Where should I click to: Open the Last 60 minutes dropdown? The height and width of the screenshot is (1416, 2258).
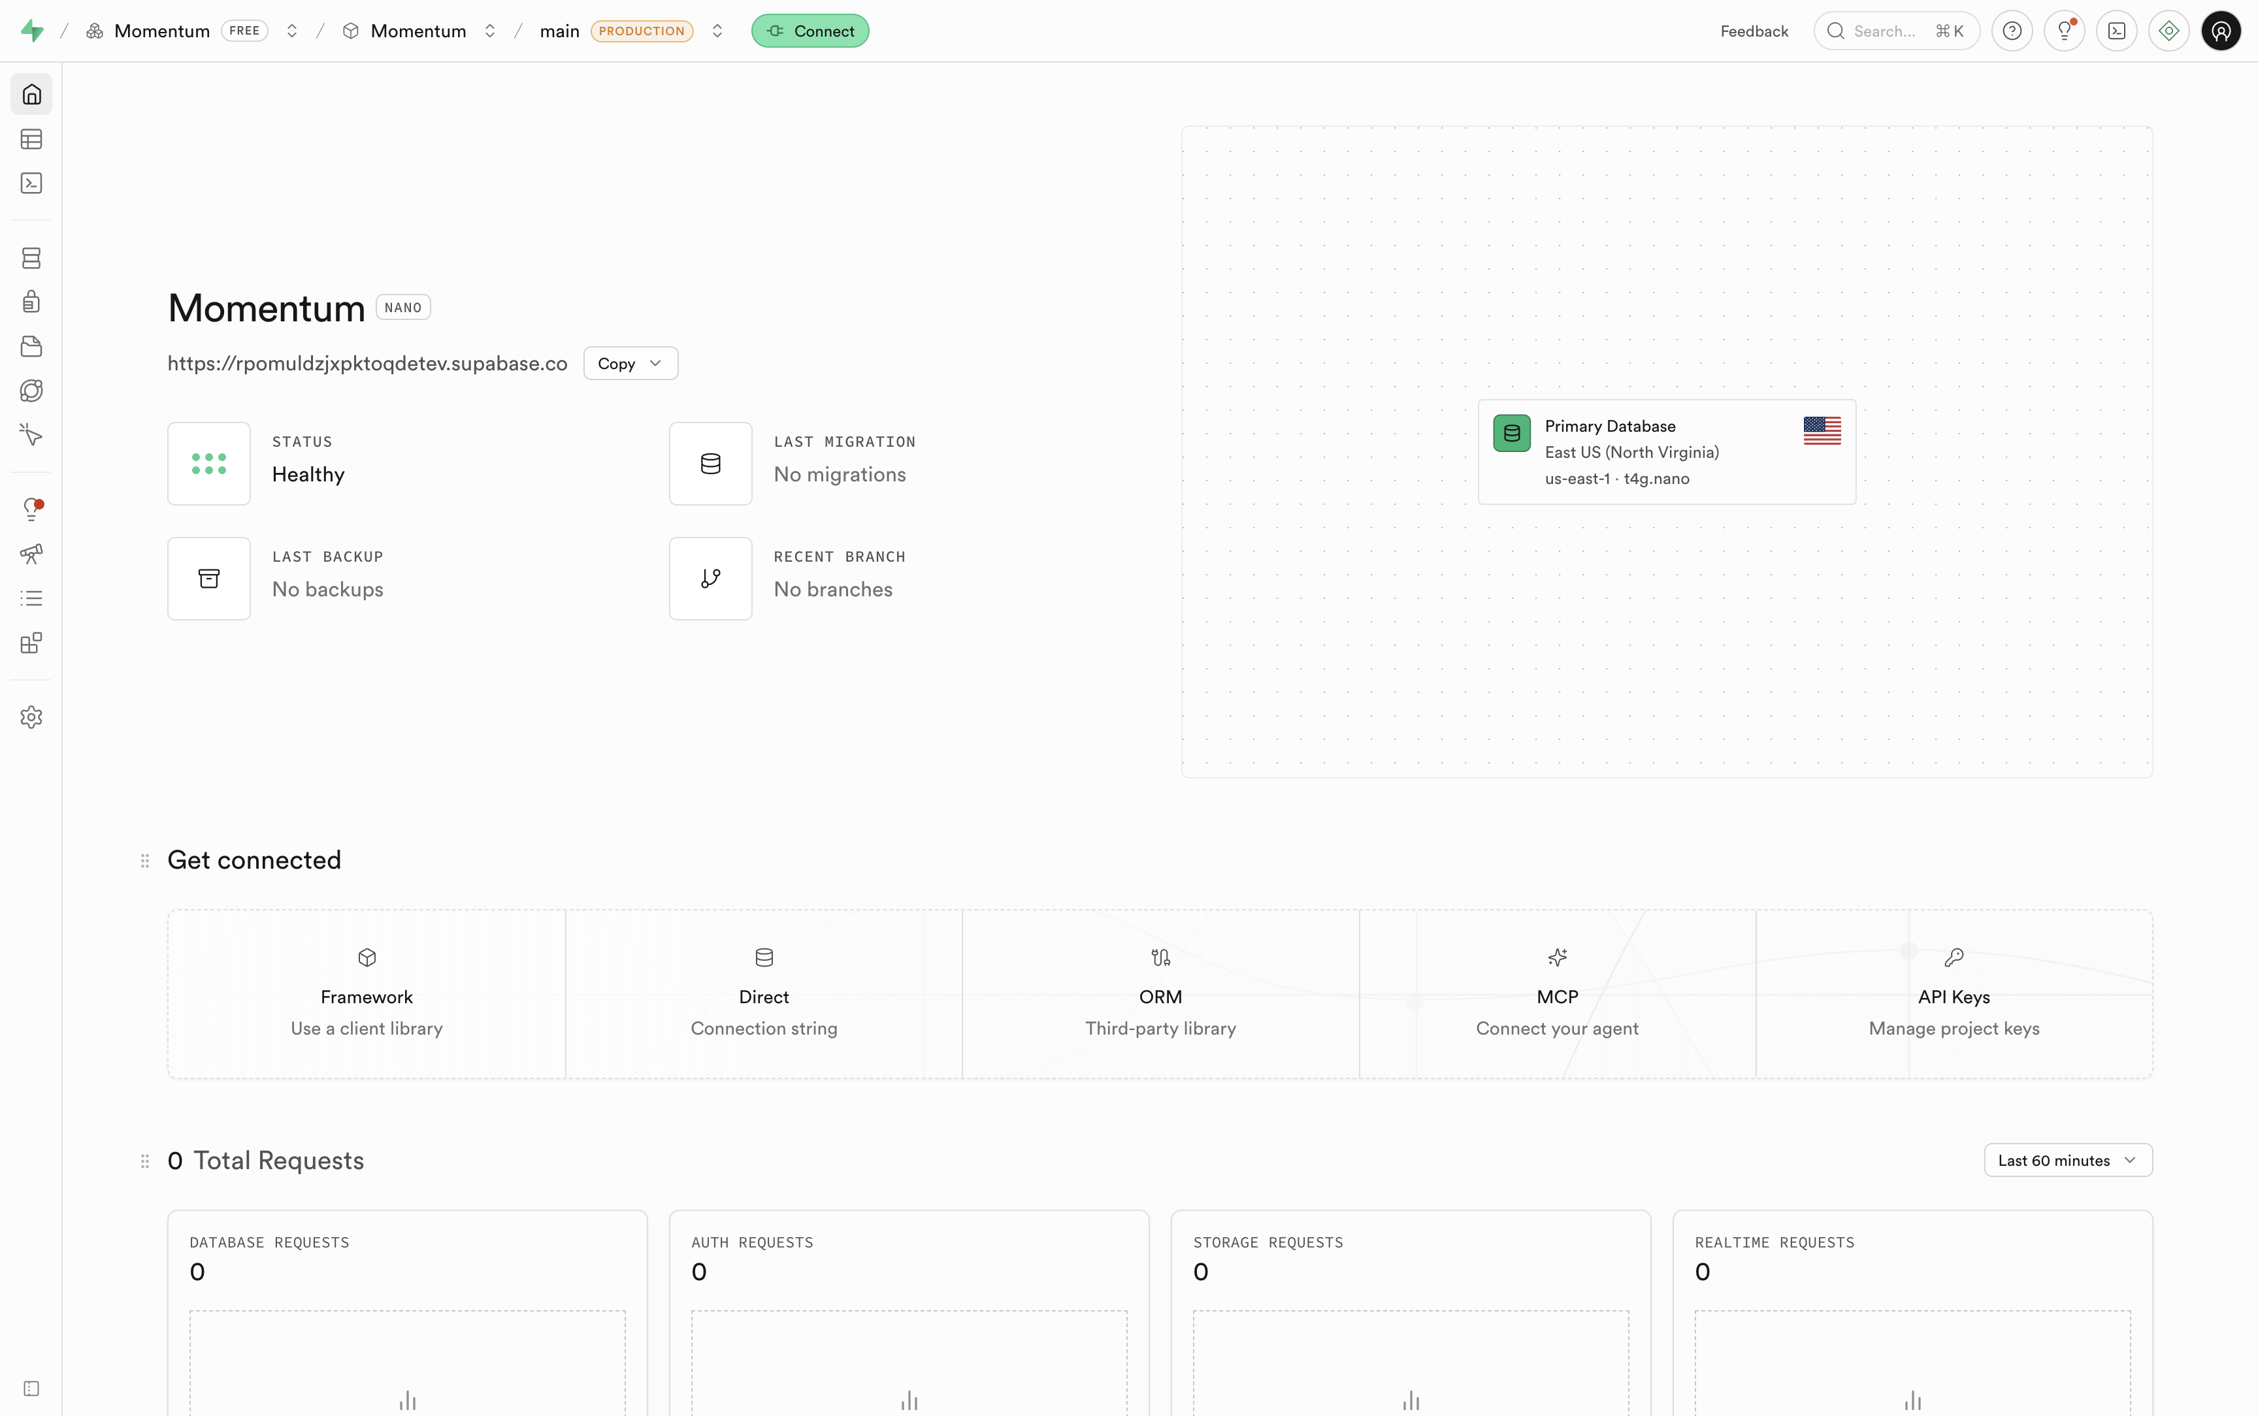[x=2068, y=1161]
